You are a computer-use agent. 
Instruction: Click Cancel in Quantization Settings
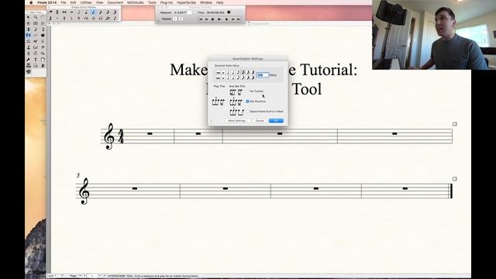click(x=260, y=121)
